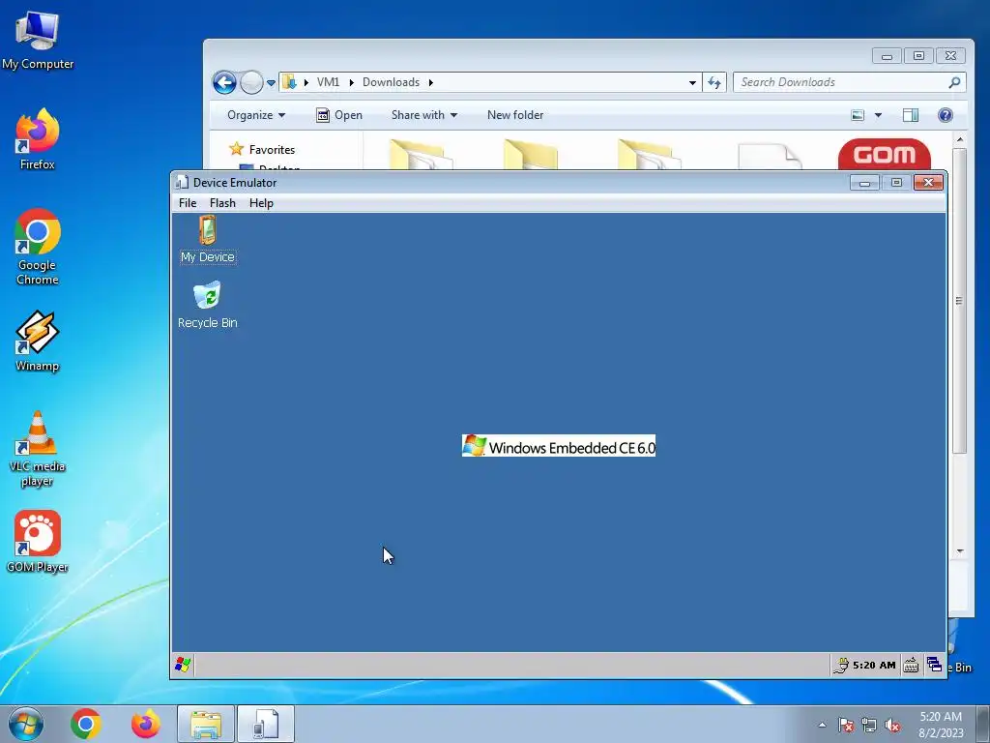Expand the arrow after VM1 in address bar
The image size is (990, 743).
(x=351, y=82)
